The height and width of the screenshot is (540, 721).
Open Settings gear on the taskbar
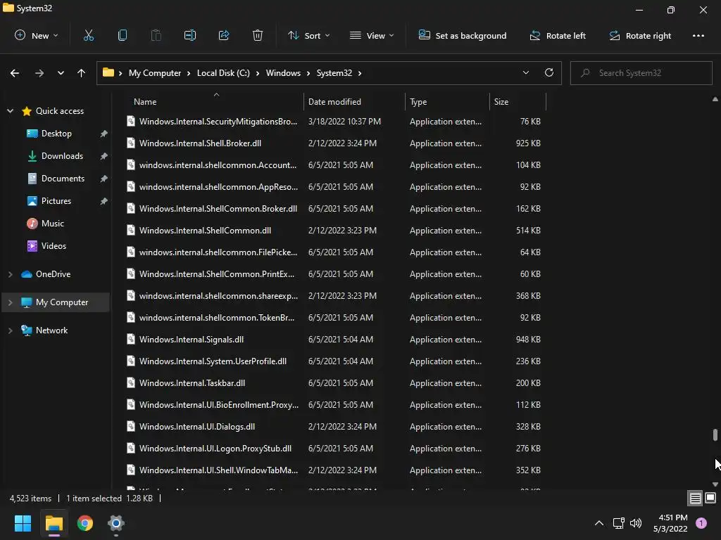point(116,523)
